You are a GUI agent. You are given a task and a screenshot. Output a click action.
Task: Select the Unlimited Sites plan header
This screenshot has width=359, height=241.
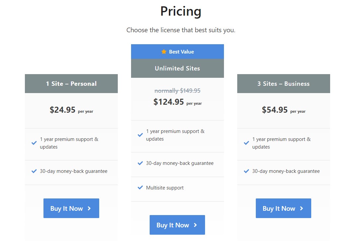pyautogui.click(x=178, y=68)
